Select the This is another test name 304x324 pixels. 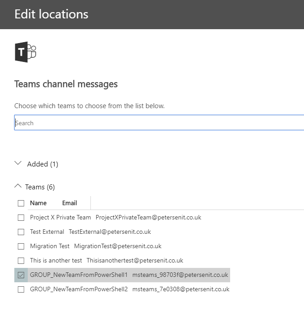[56, 260]
